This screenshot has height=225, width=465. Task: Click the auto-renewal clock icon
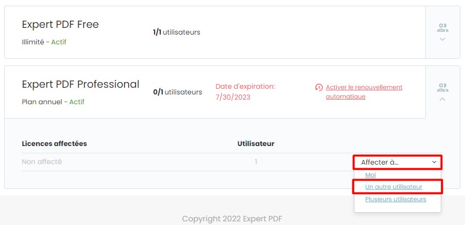point(319,87)
